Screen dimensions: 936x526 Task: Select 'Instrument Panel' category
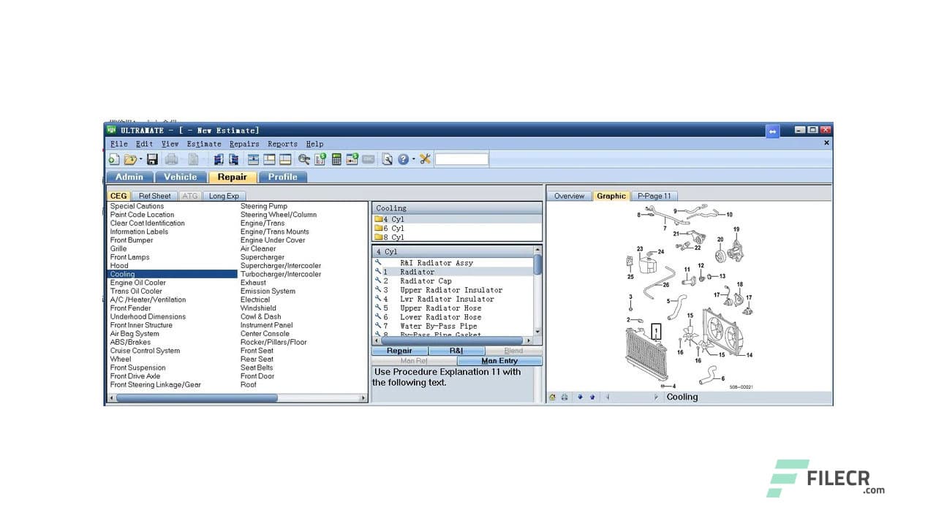point(266,325)
